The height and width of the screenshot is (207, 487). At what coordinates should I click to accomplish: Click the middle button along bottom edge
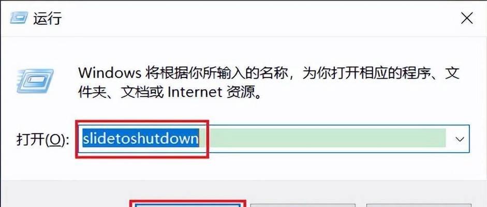tap(302, 205)
